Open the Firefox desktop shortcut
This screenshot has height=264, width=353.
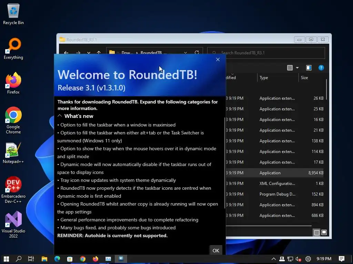(13, 83)
